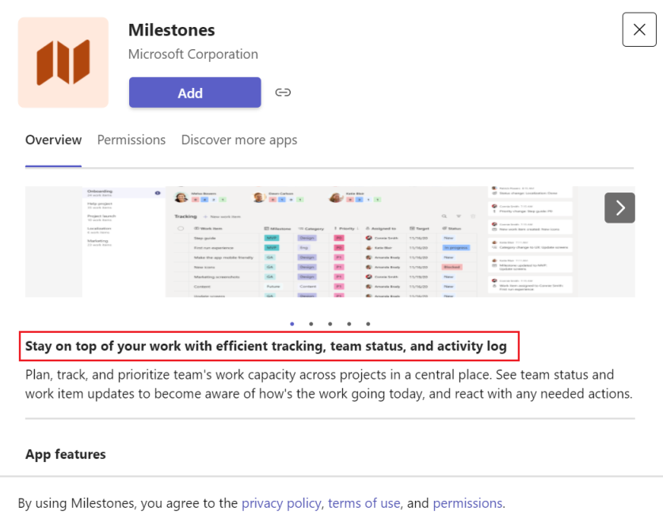Click the Add button to install Milestones
Image resolution: width=663 pixels, height=519 pixels.
tap(194, 92)
